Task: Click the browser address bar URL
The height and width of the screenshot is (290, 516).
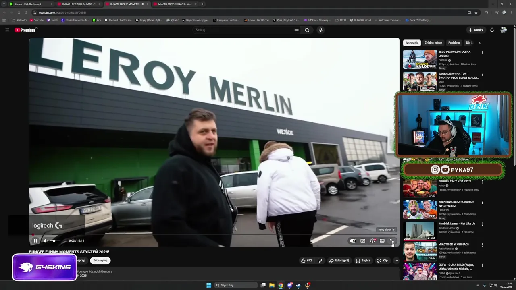Action: pos(62,12)
